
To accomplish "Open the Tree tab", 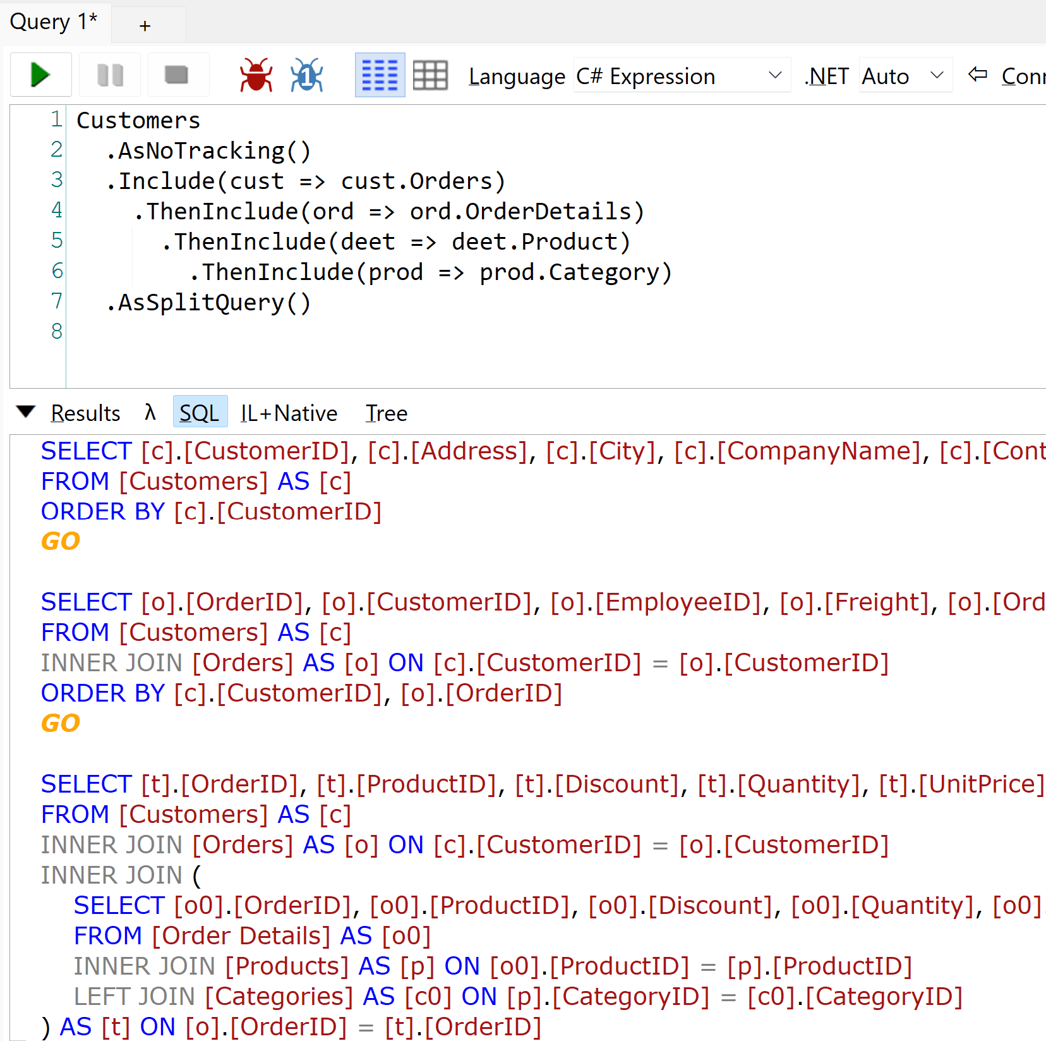I will pos(387,413).
